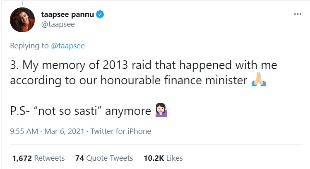Click the "Twitter for iPhone" source link
This screenshot has width=310, height=169.
[120, 131]
